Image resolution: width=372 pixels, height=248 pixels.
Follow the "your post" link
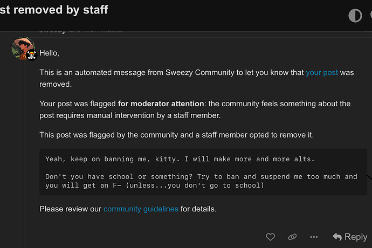click(x=322, y=72)
